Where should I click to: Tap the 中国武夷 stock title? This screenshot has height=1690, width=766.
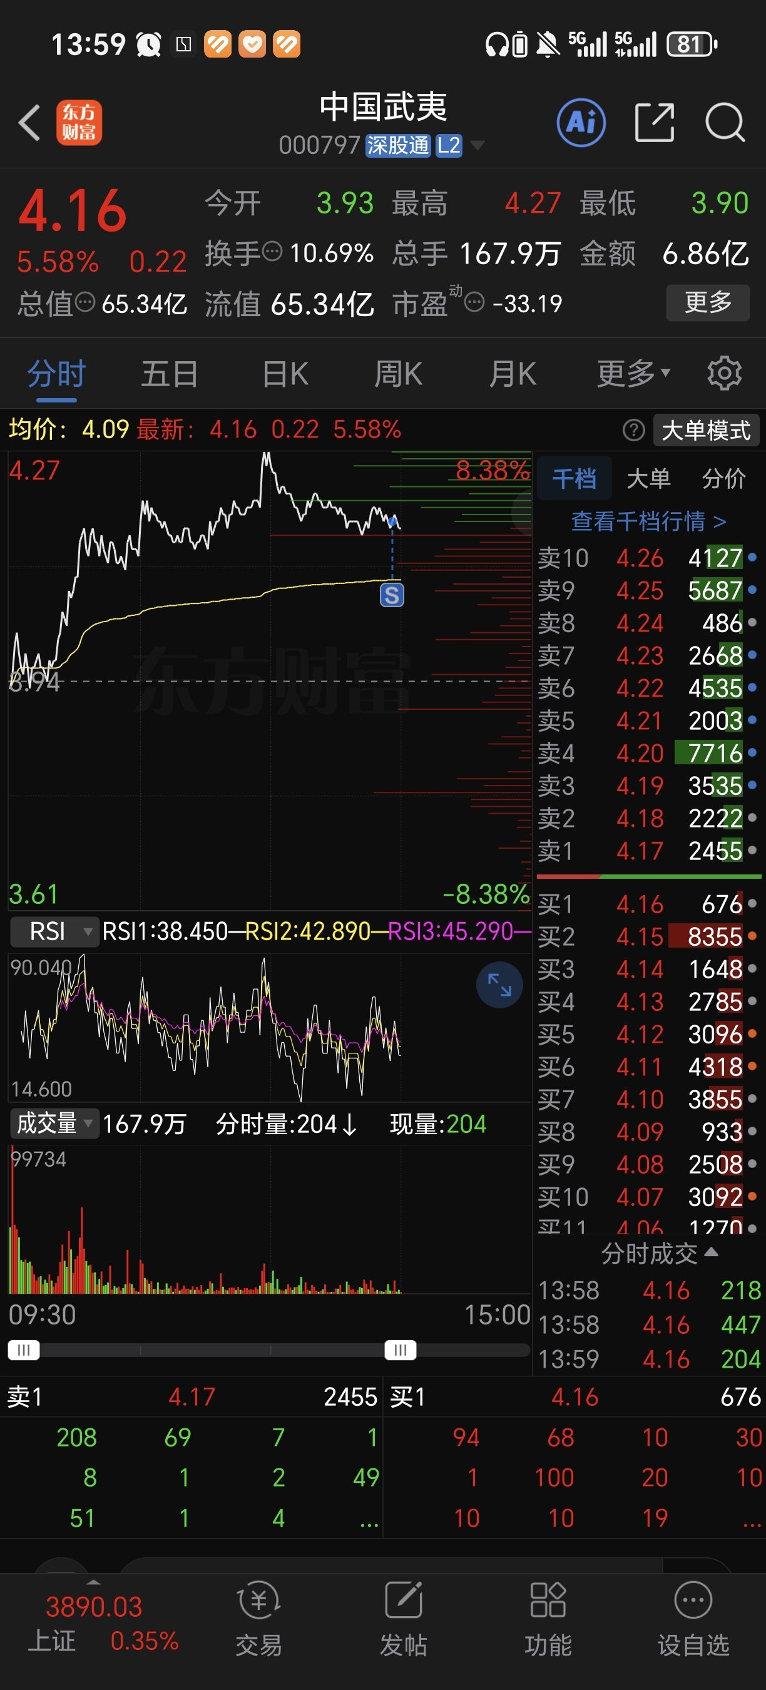pos(383,106)
